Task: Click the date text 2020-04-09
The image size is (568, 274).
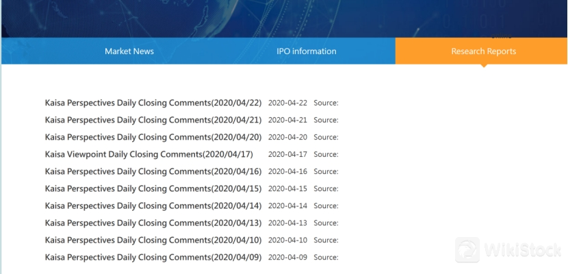Action: pos(287,258)
